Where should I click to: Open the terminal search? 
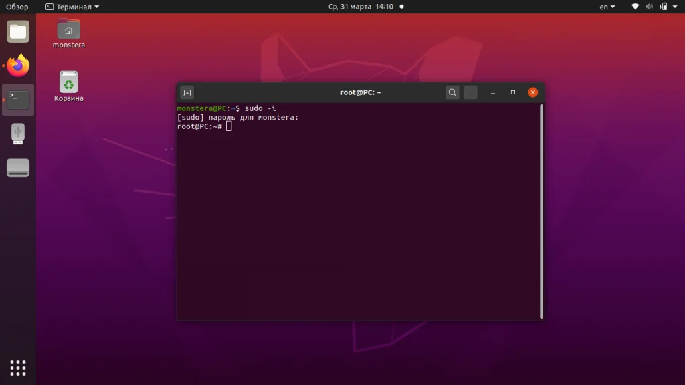[452, 92]
